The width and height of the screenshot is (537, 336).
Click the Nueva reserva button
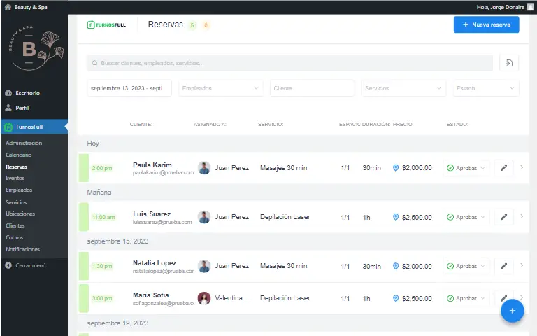[486, 25]
